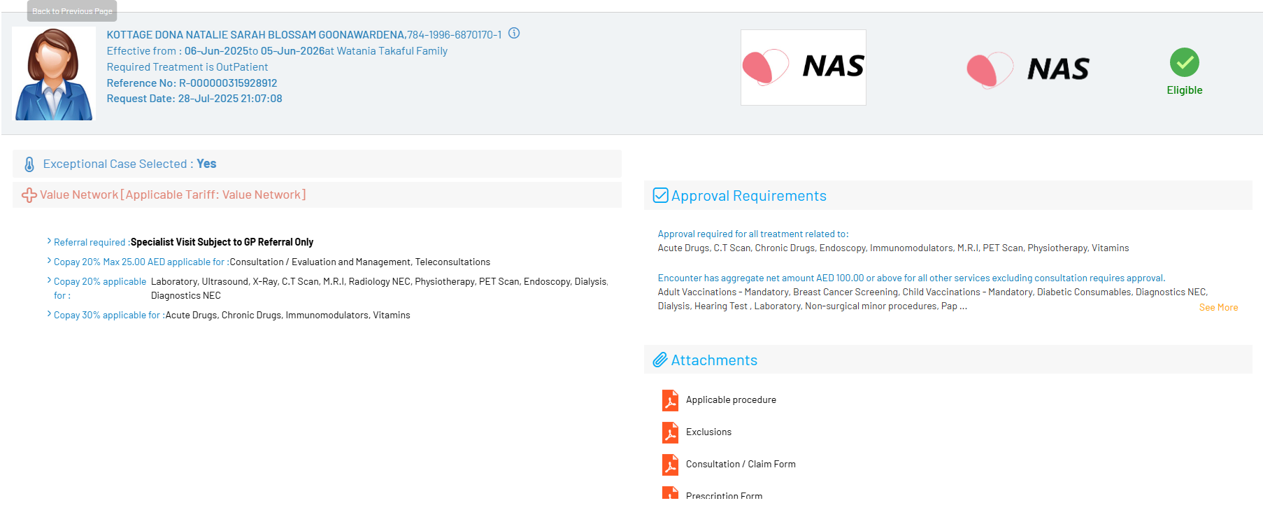Screen dimensions: 1263x517
Task: Open the Prescription Form attachment
Action: pos(724,495)
